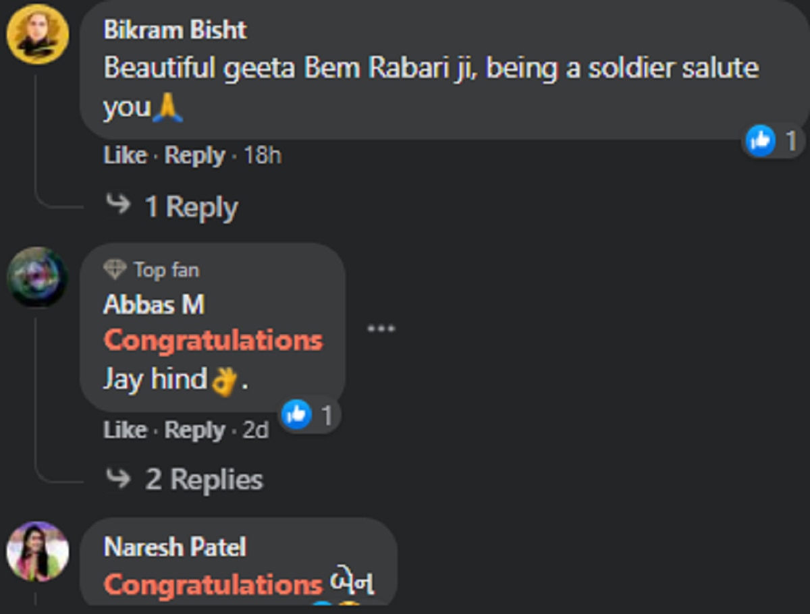Expand the 2 Replies thread

coord(204,480)
